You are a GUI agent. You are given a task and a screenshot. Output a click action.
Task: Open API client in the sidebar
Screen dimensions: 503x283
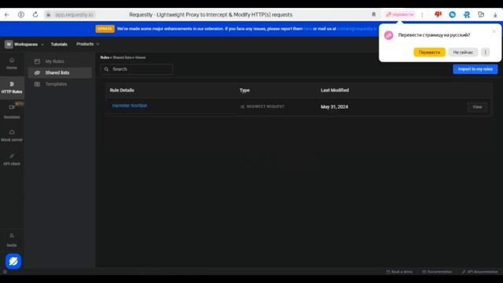[12, 160]
